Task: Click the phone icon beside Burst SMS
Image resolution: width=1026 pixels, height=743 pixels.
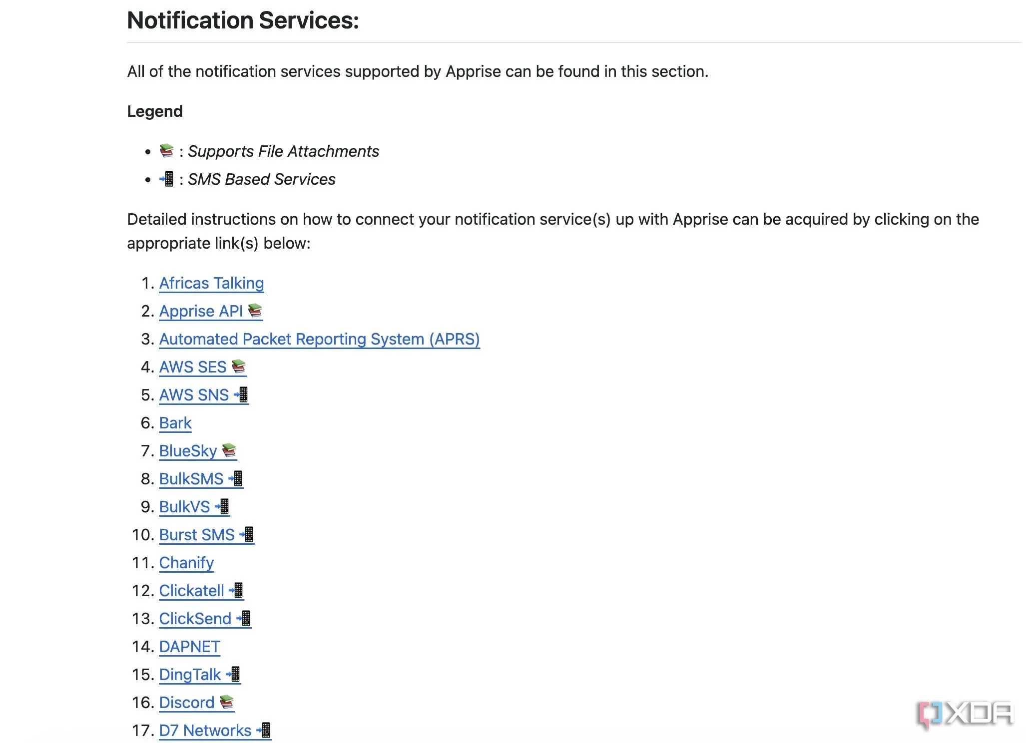Action: (247, 534)
